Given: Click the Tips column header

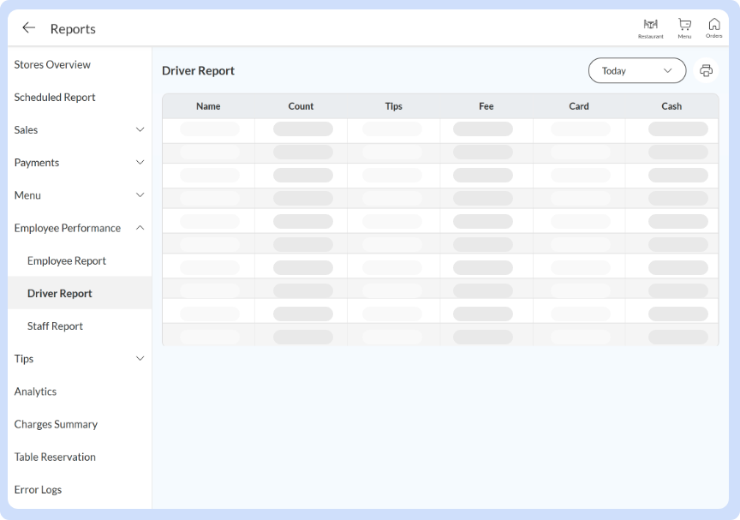Looking at the screenshot, I should click(x=394, y=106).
